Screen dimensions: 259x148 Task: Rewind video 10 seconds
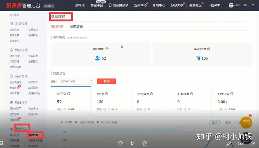[121, 144]
